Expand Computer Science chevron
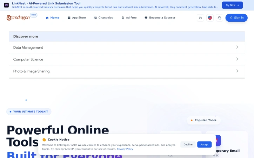This screenshot has height=158, width=254. point(237,59)
